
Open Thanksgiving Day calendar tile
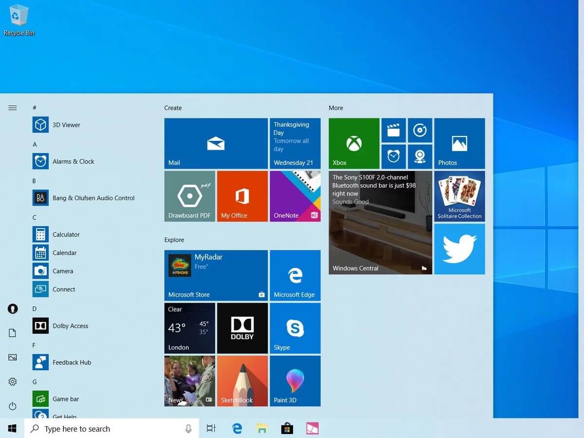[x=295, y=143]
